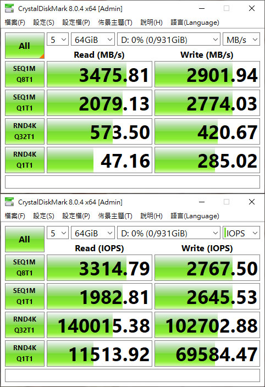Start the SEQ1M Q1T1 test in the top window
This screenshot has height=387, width=265.
pyautogui.click(x=25, y=103)
